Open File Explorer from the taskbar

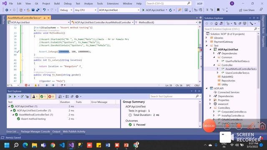[34, 145]
